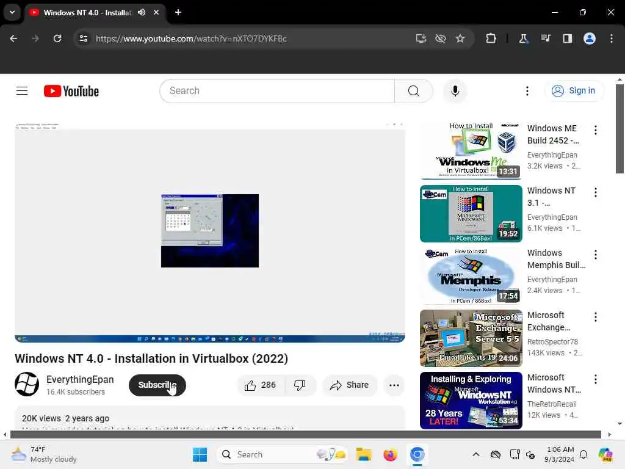Viewport: 625px width, 469px height.
Task: Go to the YouTube home logo
Action: pyautogui.click(x=71, y=92)
